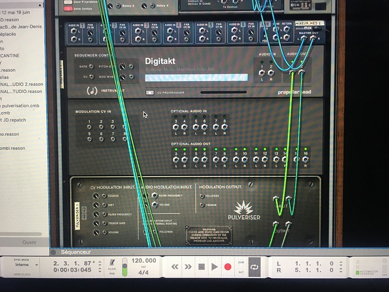Select DUB recording mode
Viewport: 389px width, 292px height.
tap(241, 262)
